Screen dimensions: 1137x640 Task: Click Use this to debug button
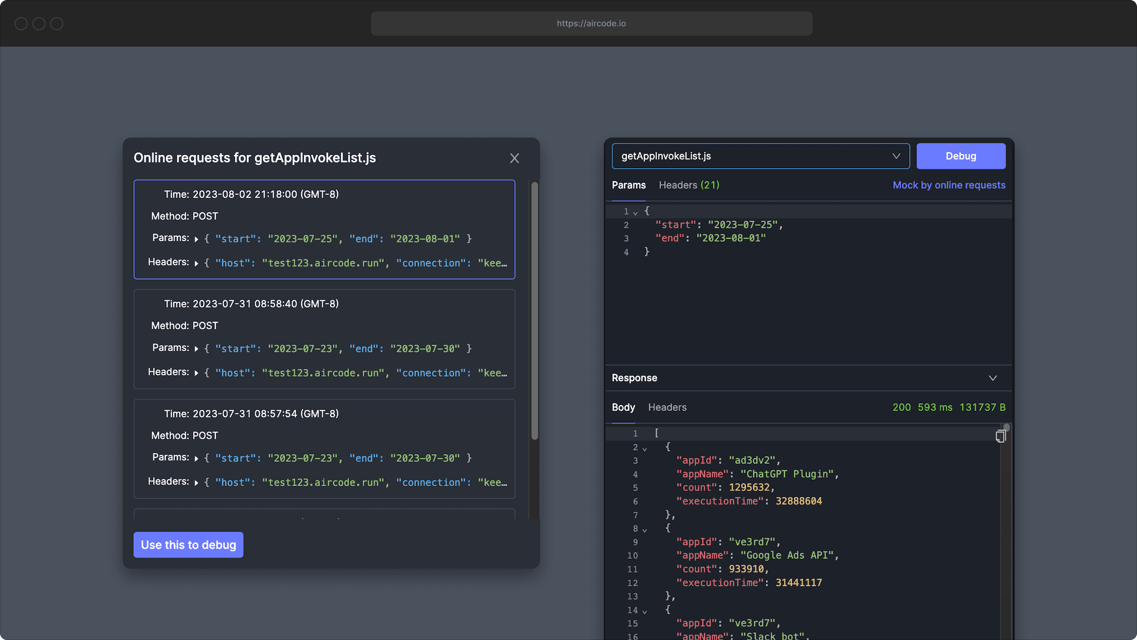pyautogui.click(x=188, y=545)
